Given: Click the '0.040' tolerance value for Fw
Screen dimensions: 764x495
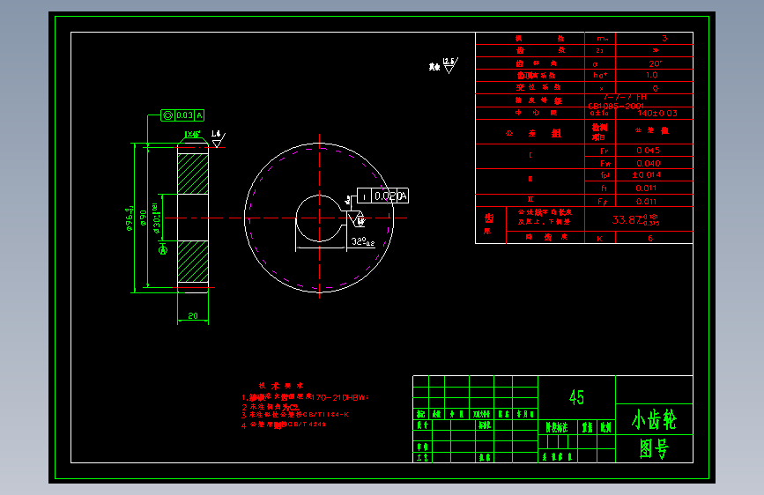Looking at the screenshot, I should pyautogui.click(x=648, y=164).
